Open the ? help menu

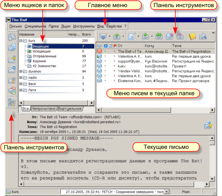tap(125, 26)
